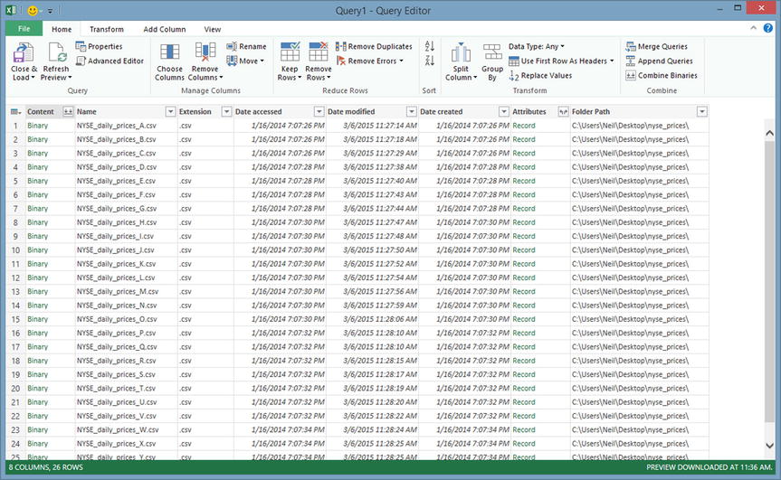
Task: Open the help question mark icon
Action: (x=768, y=28)
